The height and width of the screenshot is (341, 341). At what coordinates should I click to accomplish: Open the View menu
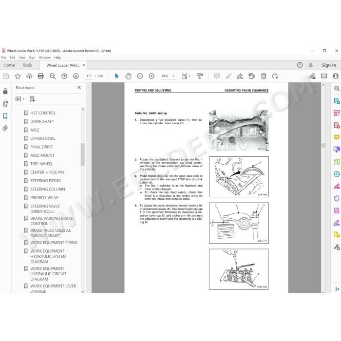click(x=22, y=57)
